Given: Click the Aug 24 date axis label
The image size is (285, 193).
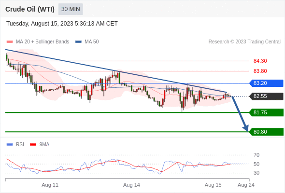Looking at the screenshot, I should coord(246,185).
